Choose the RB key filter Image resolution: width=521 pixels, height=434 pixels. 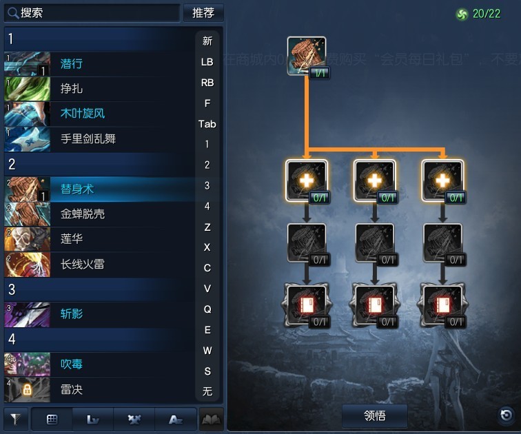coord(207,83)
